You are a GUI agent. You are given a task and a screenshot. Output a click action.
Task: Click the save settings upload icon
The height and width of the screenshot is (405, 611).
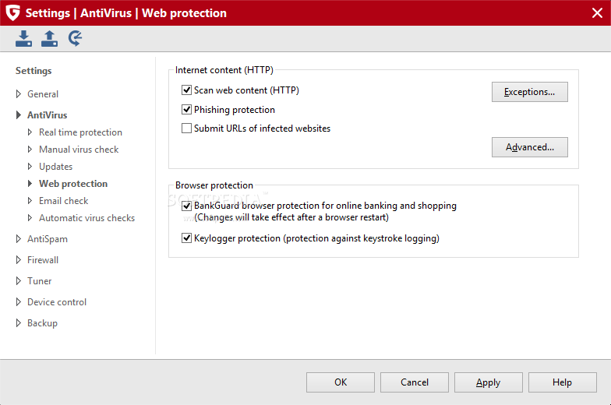pyautogui.click(x=50, y=39)
